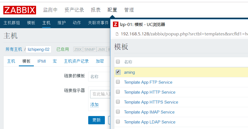This screenshot has width=248, height=129.
Task: Open Template App HTTP Service link
Action: (150, 92)
